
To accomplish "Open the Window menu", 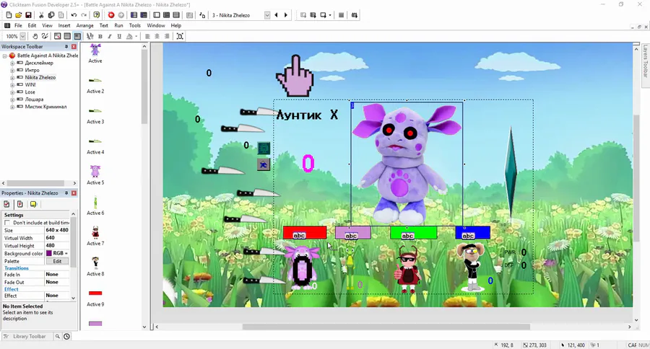I will (156, 25).
